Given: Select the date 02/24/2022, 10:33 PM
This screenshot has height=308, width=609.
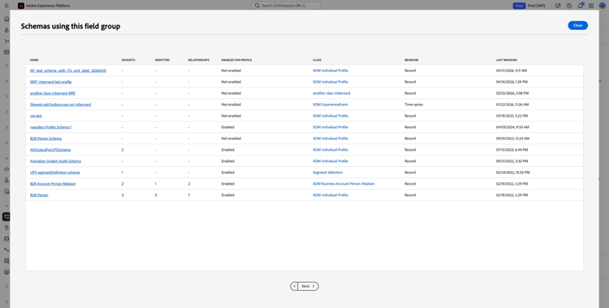Looking at the screenshot, I should click(512, 172).
